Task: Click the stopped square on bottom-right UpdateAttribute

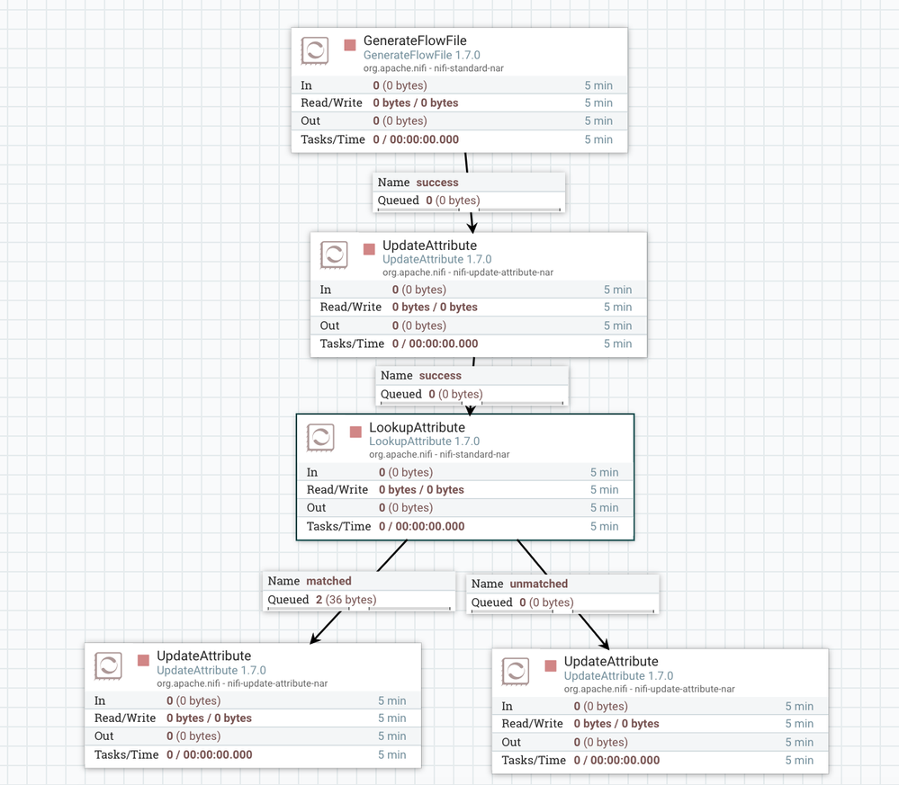Action: [x=551, y=665]
